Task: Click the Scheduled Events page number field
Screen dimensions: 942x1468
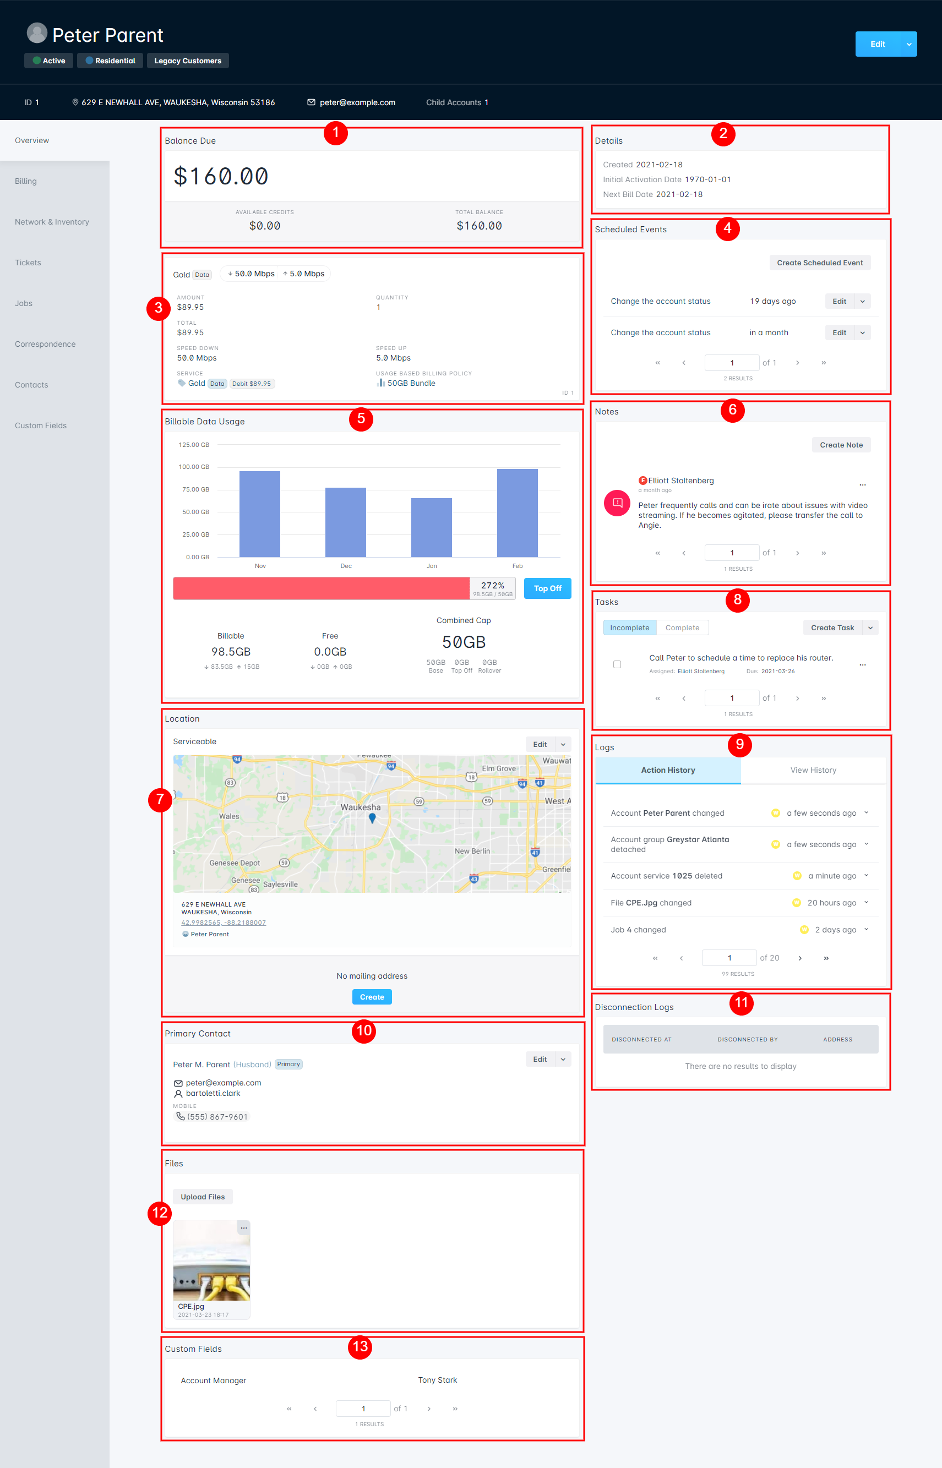Action: pyautogui.click(x=732, y=363)
